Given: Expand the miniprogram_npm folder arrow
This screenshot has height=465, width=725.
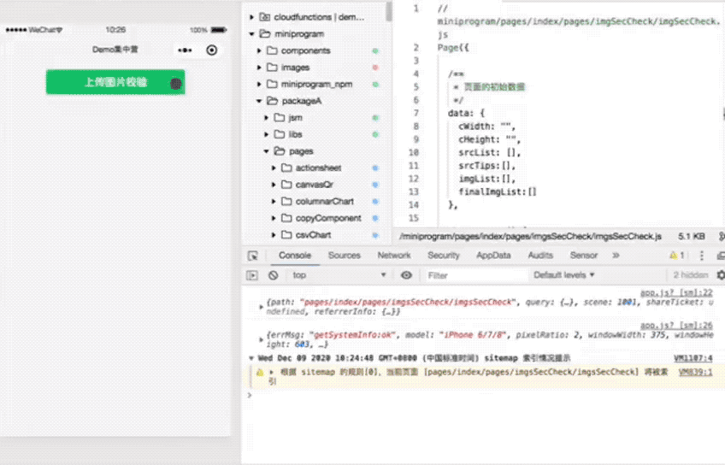Looking at the screenshot, I should [259, 84].
